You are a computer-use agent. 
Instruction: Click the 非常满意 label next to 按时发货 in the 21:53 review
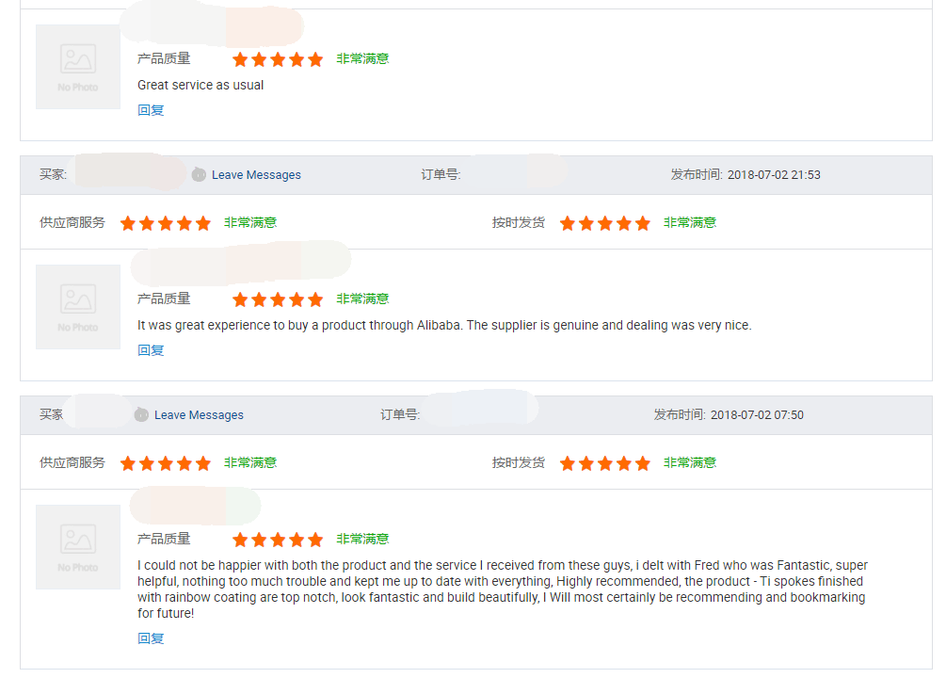click(x=690, y=223)
